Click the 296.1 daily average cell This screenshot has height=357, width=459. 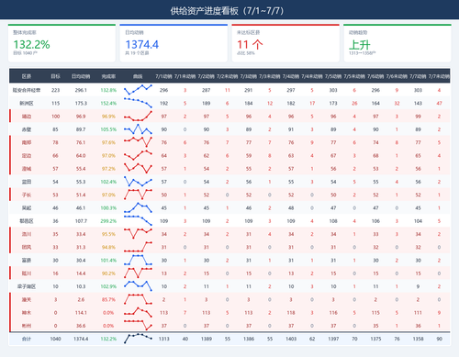(x=81, y=90)
